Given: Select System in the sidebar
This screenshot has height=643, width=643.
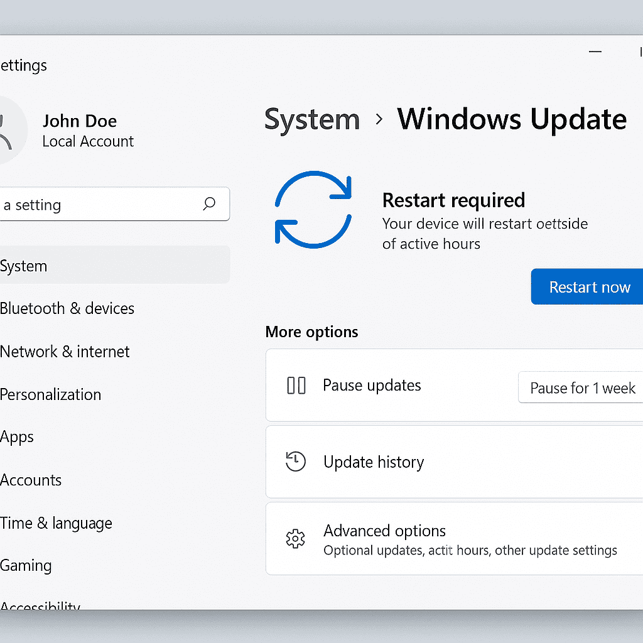Looking at the screenshot, I should tap(24, 266).
